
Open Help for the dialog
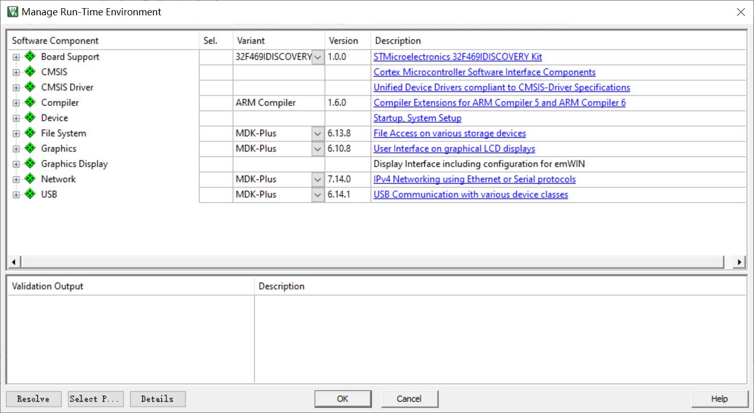point(719,399)
